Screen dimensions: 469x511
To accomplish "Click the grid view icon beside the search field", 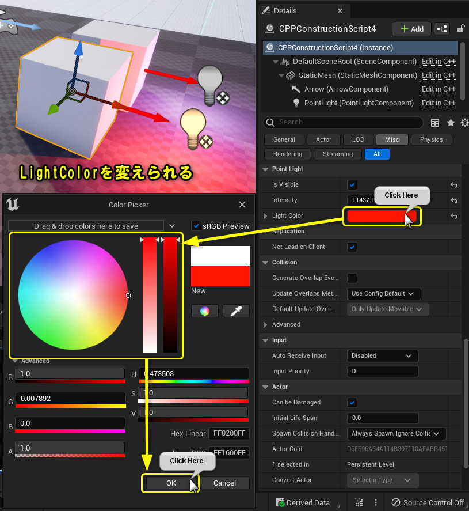I will tap(436, 123).
